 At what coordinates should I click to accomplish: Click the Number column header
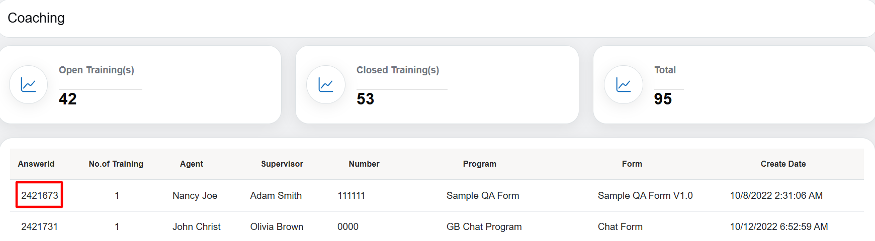coord(364,164)
